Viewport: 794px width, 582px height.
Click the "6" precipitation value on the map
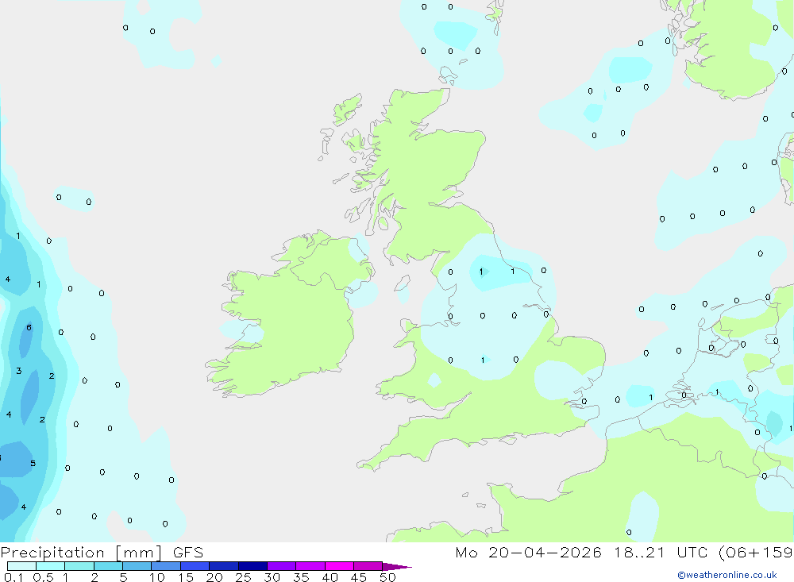[x=29, y=328]
